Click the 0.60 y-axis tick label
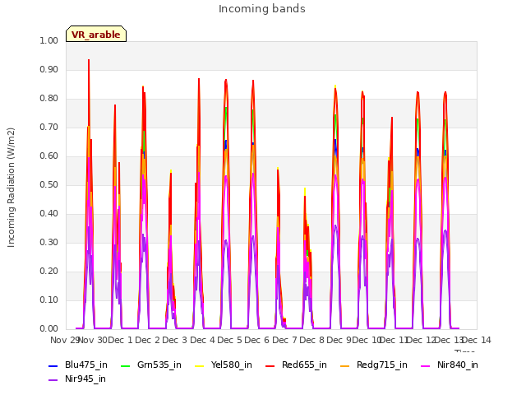This screenshot has height=395, width=526. point(49,156)
